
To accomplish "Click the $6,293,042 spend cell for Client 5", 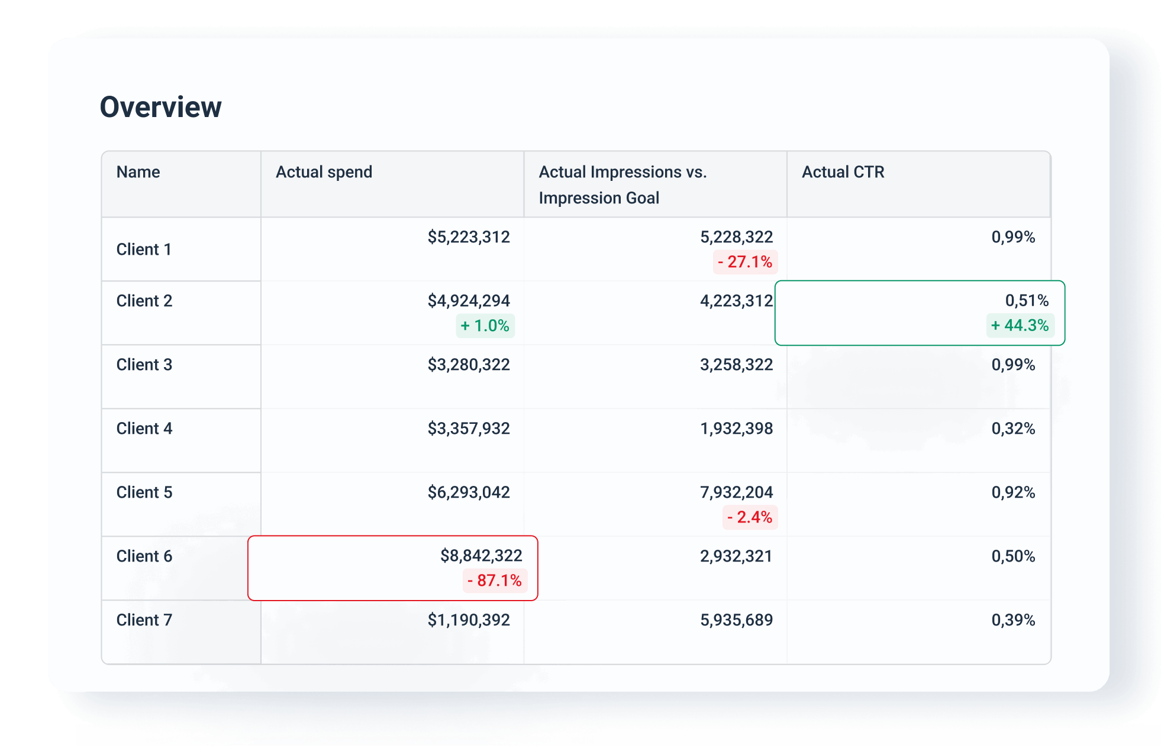I will point(469,492).
